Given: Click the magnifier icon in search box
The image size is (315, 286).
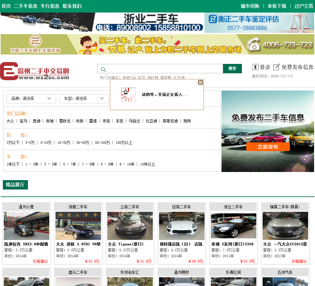Looking at the screenshot, I should [103, 70].
